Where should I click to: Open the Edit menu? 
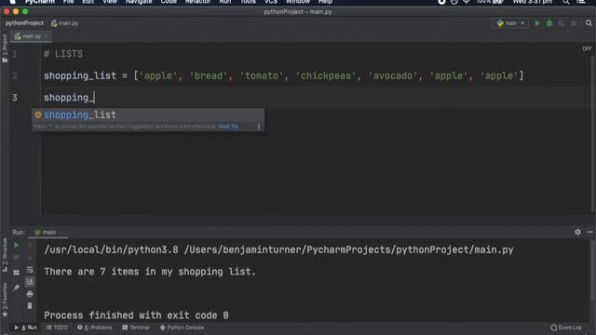(x=88, y=2)
